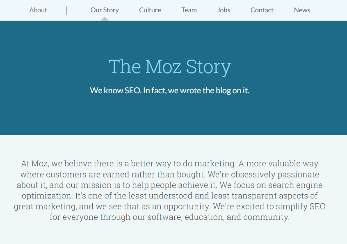
Task: Select Jobs from the top navigation bar
Action: [224, 10]
